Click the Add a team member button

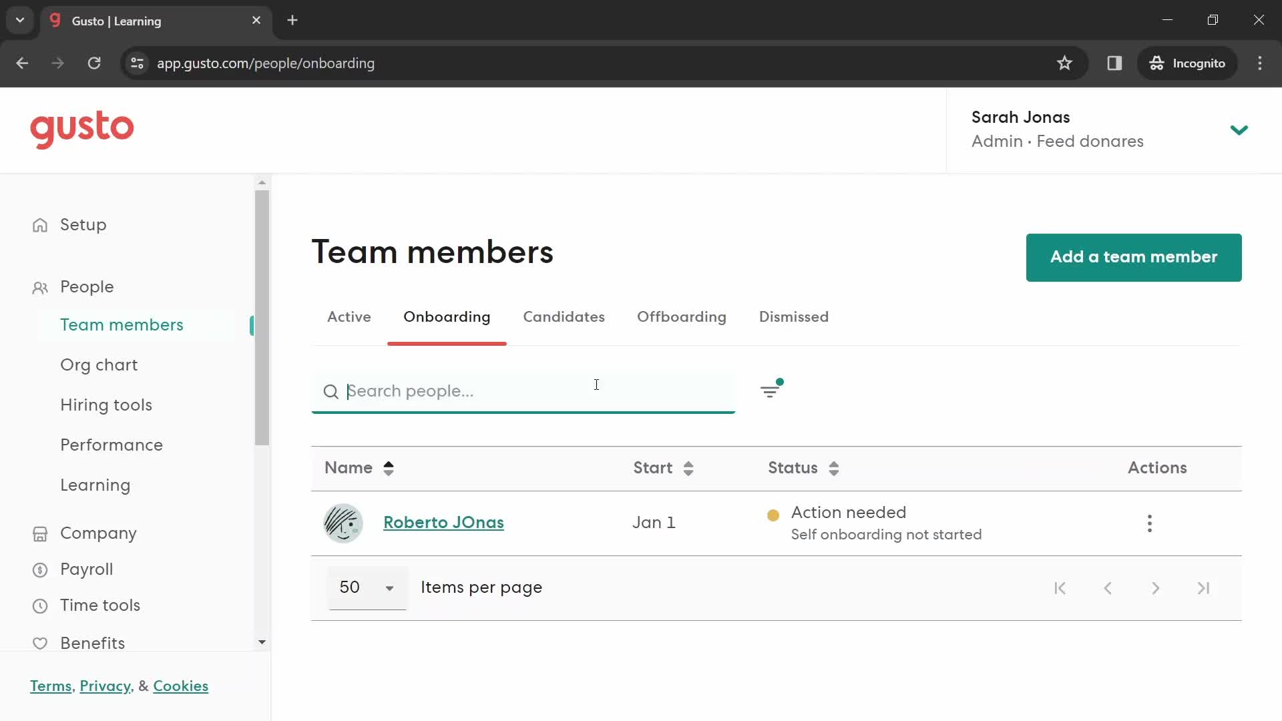click(x=1134, y=257)
